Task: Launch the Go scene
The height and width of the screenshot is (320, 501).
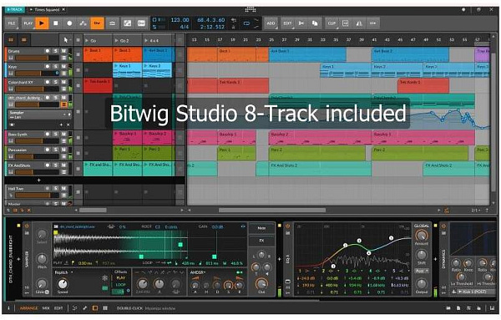Action: tap(87, 41)
